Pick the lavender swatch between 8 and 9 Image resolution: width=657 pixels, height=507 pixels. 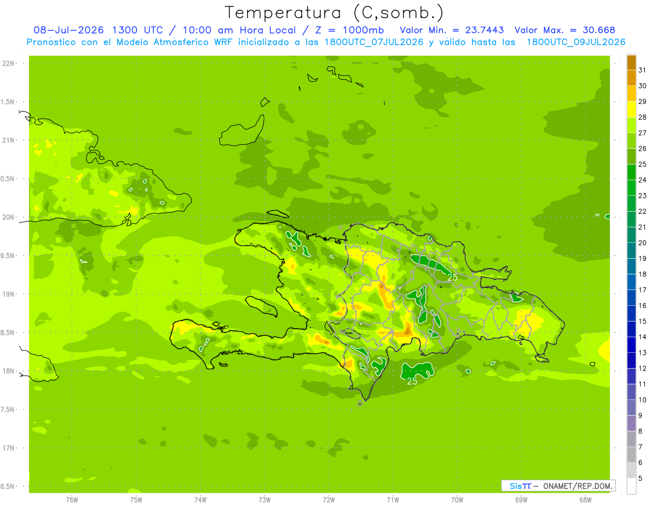click(x=631, y=423)
